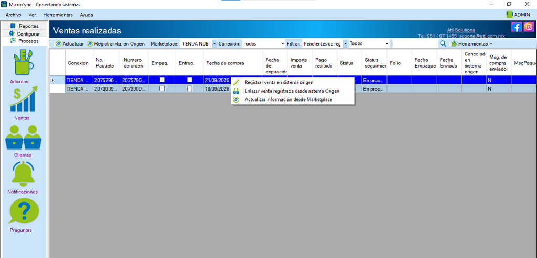Click the Reportes tab icon
The height and width of the screenshot is (258, 537).
(13, 26)
